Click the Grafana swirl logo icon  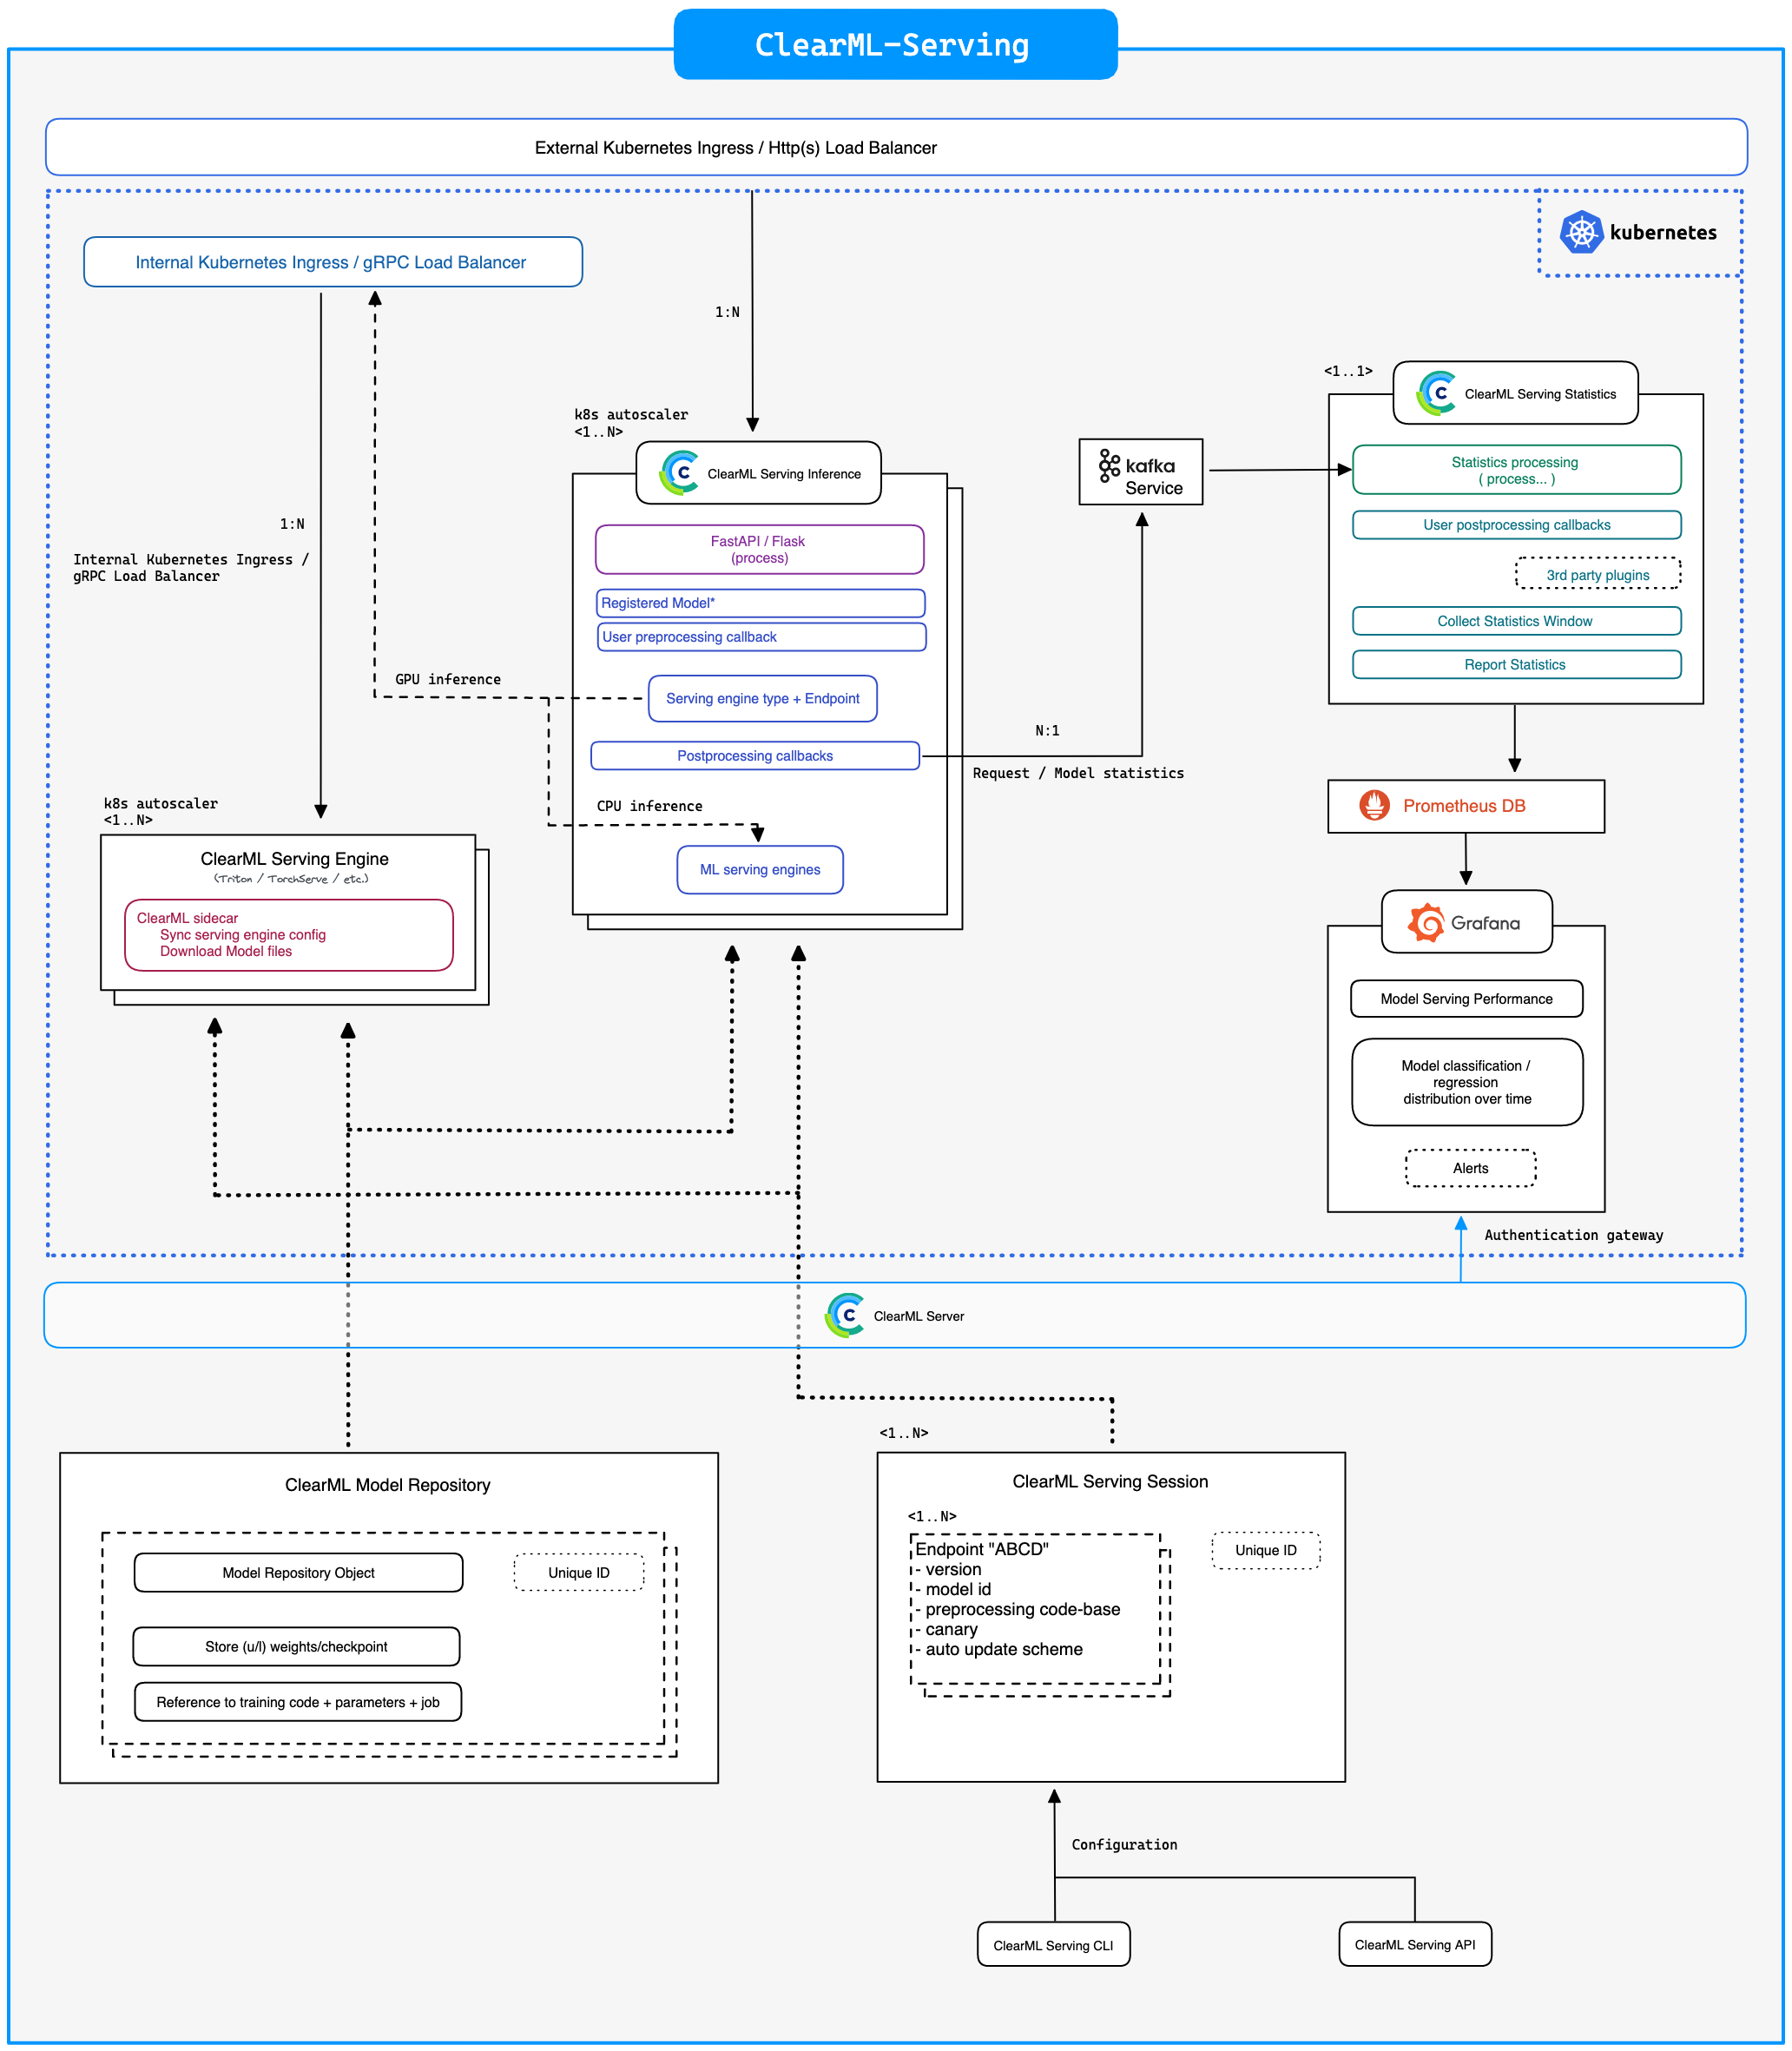point(1426,922)
